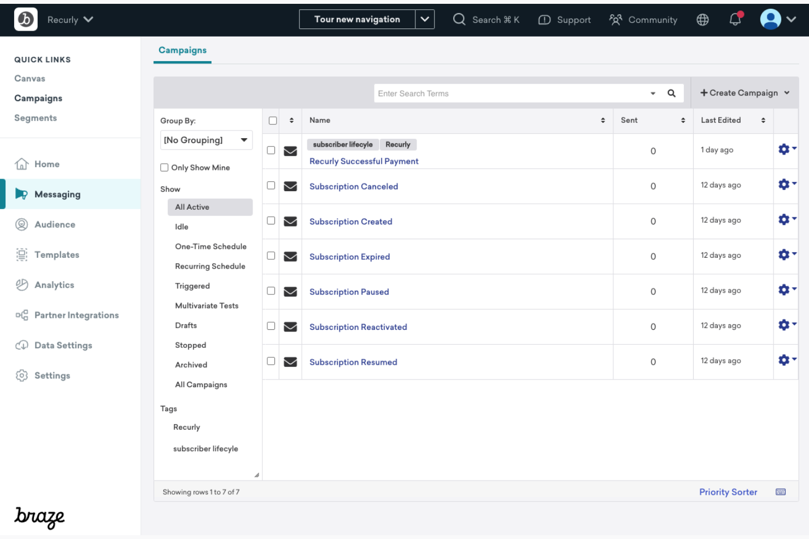Click email icon for Subscription Resumed

pyautogui.click(x=290, y=362)
